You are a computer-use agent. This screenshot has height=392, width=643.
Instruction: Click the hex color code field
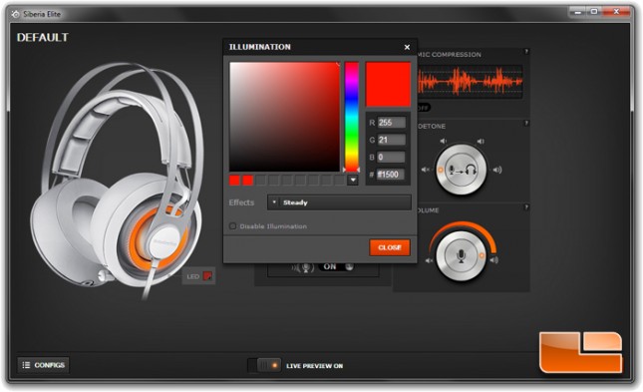pos(391,175)
